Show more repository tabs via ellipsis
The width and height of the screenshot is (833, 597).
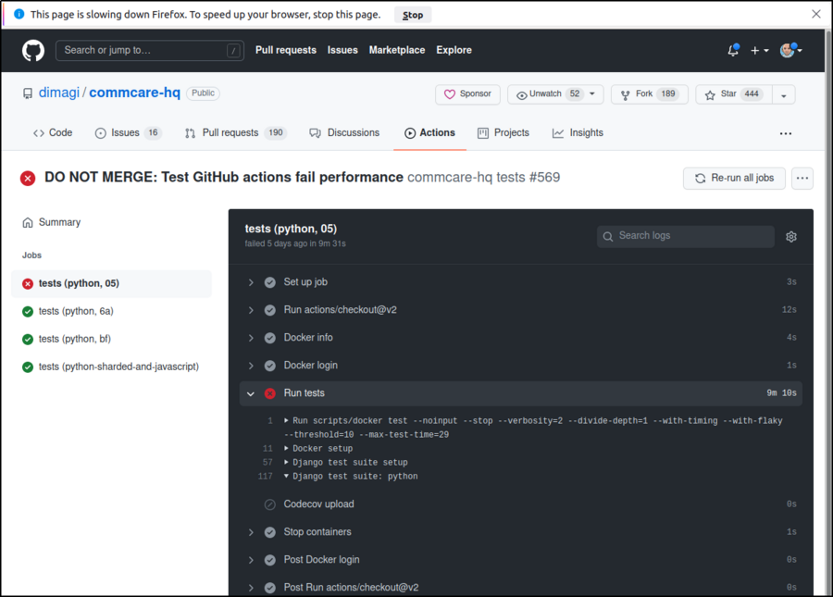coord(786,134)
